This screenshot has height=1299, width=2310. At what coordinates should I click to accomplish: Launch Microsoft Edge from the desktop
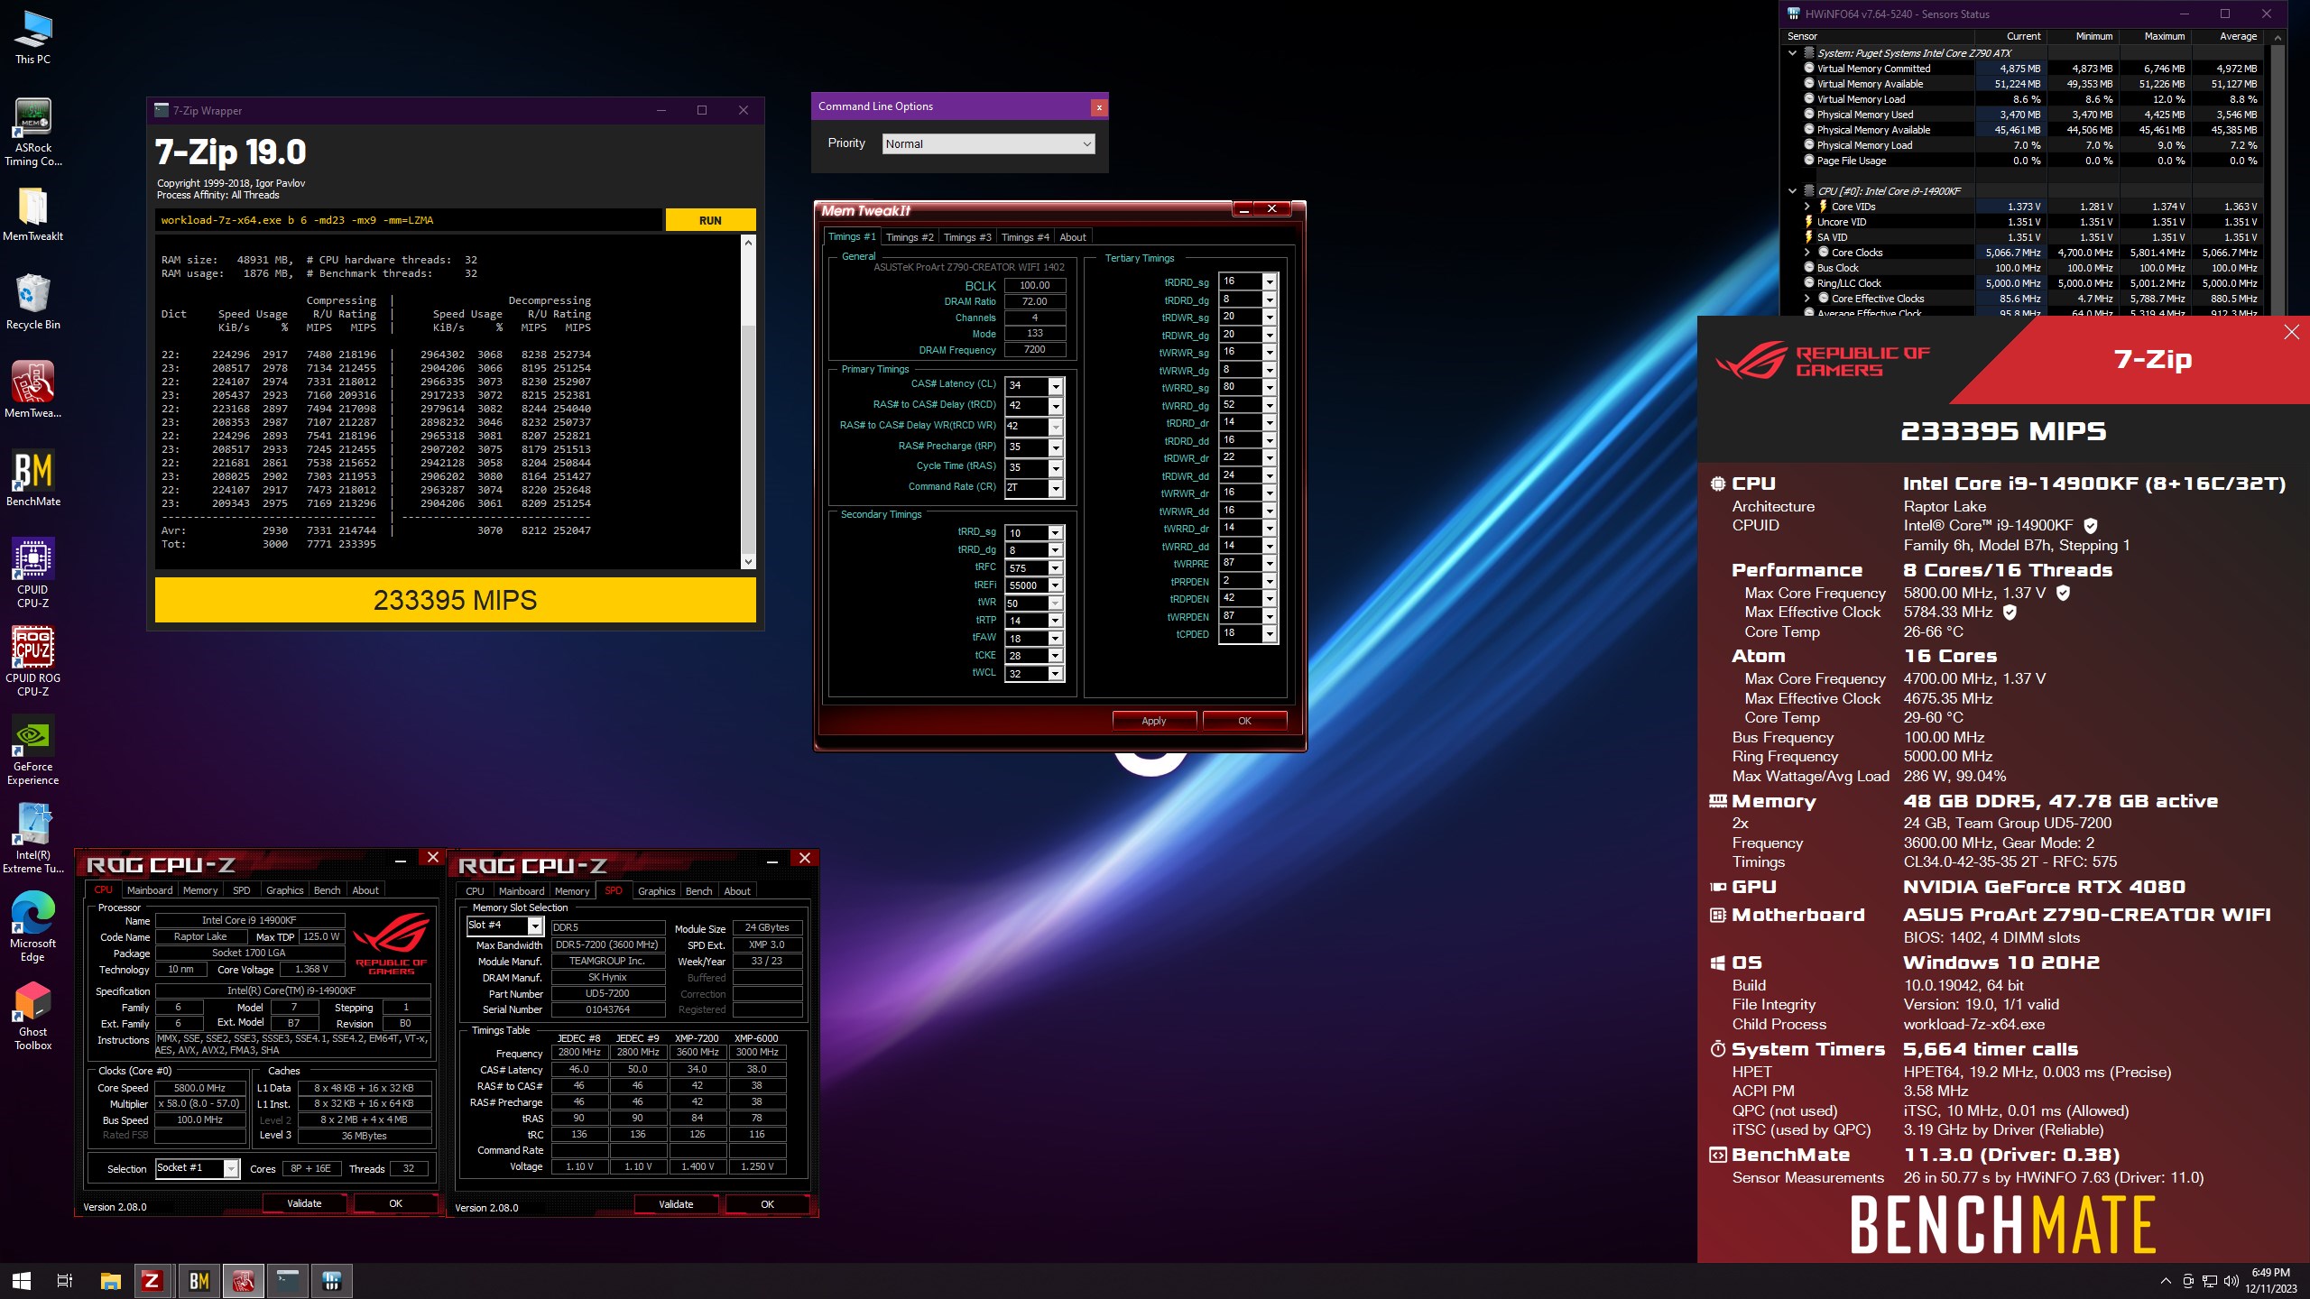[x=32, y=926]
